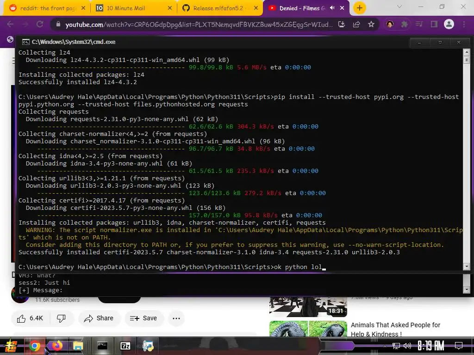Focus the youtube.com address bar

pyautogui.click(x=199, y=24)
